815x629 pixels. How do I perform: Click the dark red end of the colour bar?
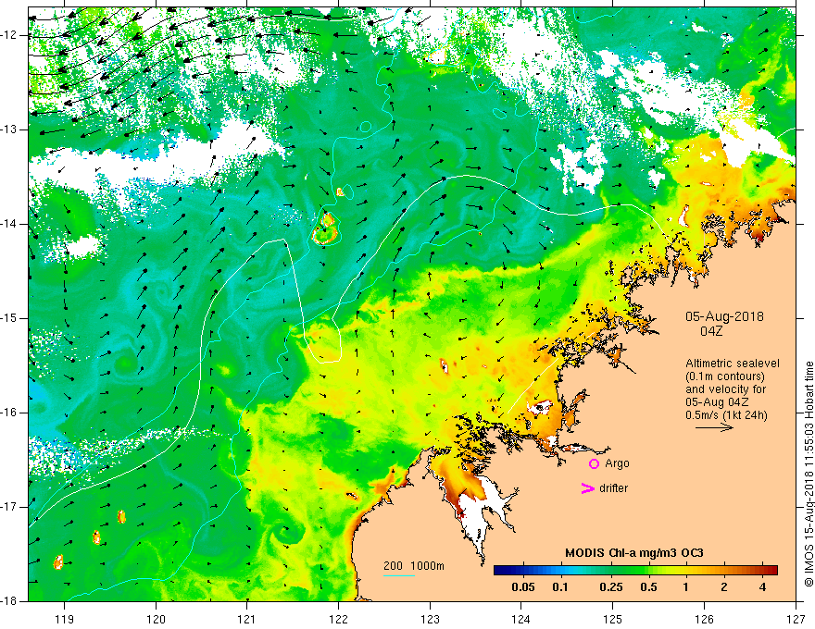773,571
